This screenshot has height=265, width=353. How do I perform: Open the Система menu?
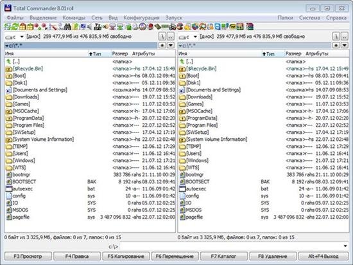(x=309, y=17)
